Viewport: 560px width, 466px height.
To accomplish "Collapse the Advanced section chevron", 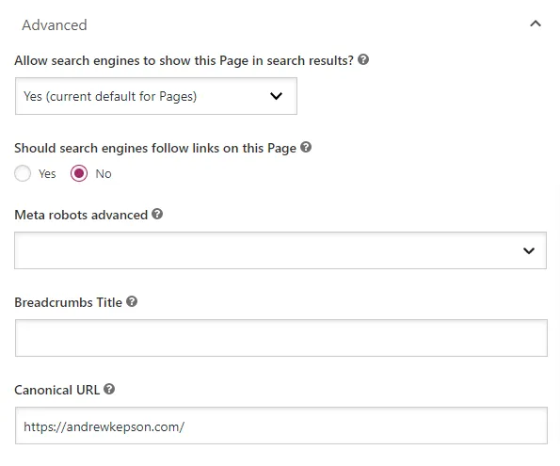I will pyautogui.click(x=536, y=24).
